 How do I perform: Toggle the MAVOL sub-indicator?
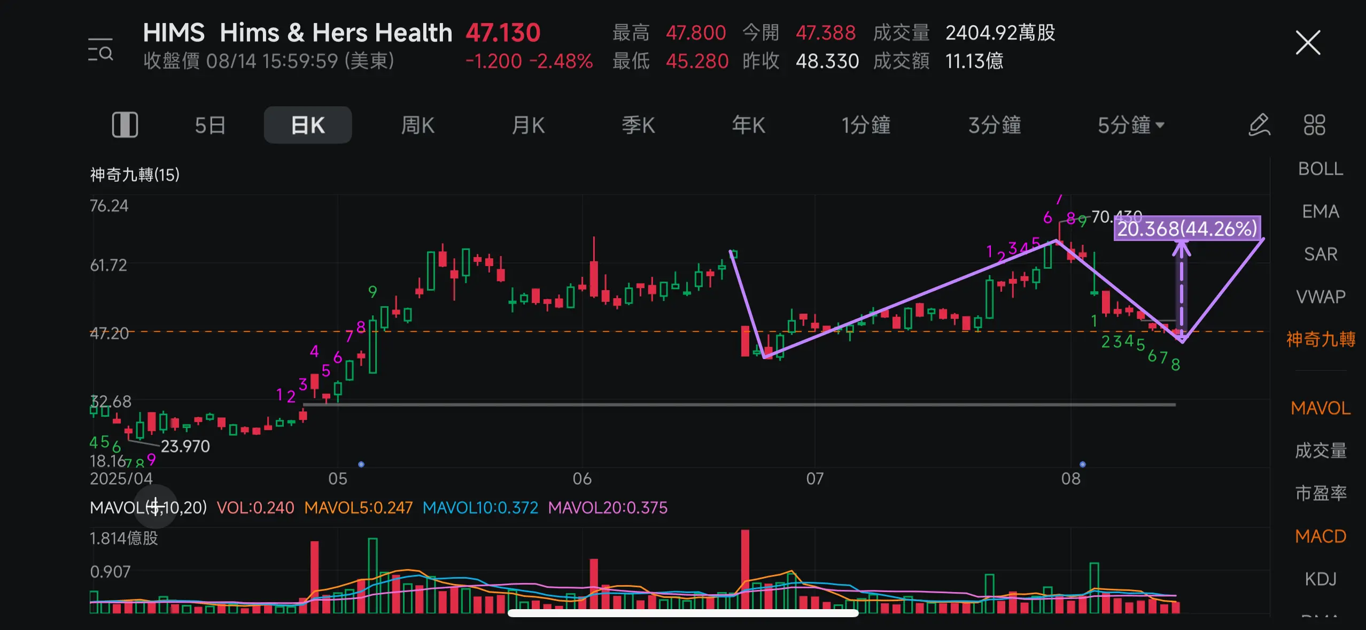[1321, 408]
